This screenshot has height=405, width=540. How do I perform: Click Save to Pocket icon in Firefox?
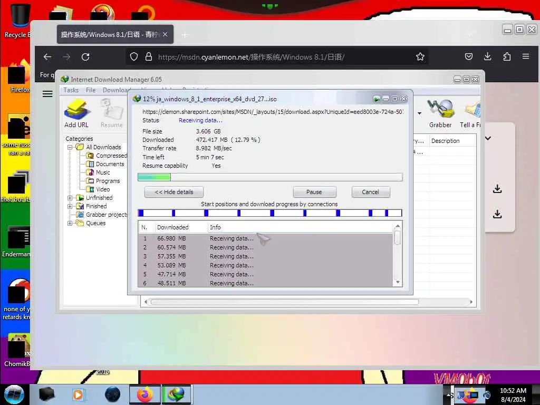click(x=469, y=56)
